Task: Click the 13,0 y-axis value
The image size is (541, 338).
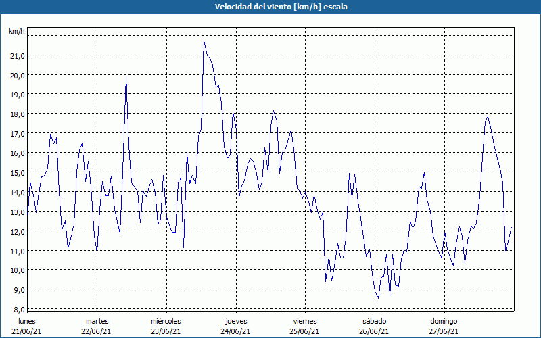Action: click(18, 212)
